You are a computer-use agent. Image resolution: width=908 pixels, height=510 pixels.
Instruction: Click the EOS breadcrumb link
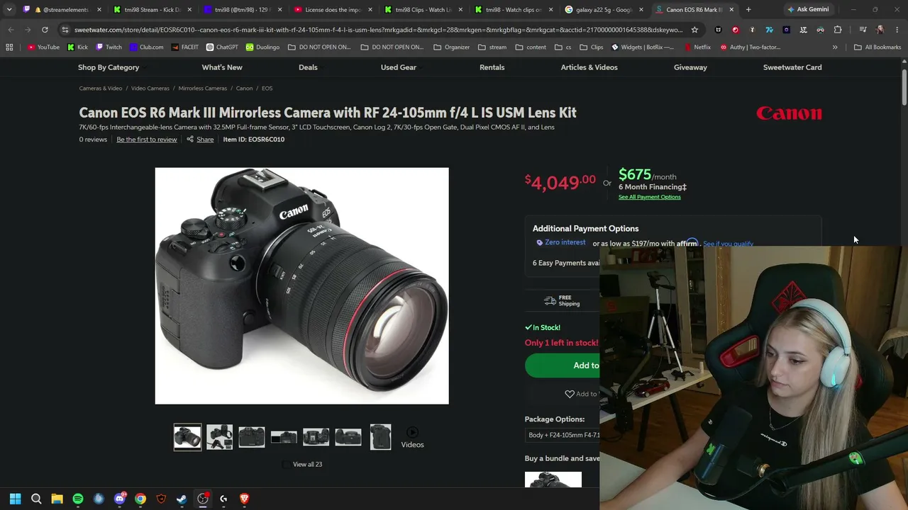tap(267, 89)
